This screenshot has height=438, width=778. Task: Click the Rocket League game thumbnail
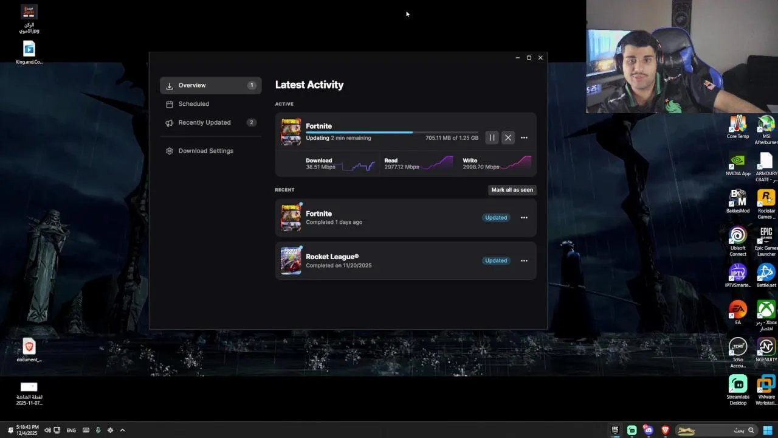pos(291,261)
